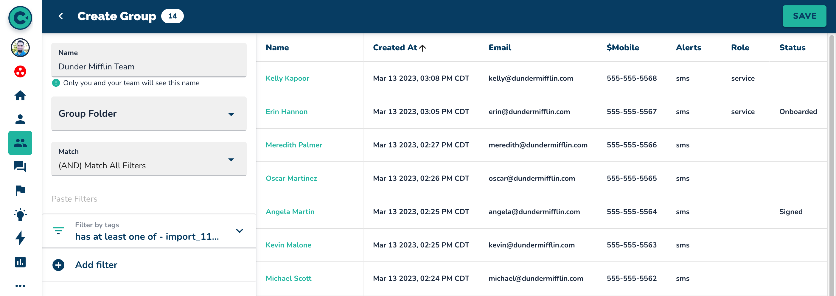
Task: Open the lightbulb icon in sidebar
Action: (20, 214)
